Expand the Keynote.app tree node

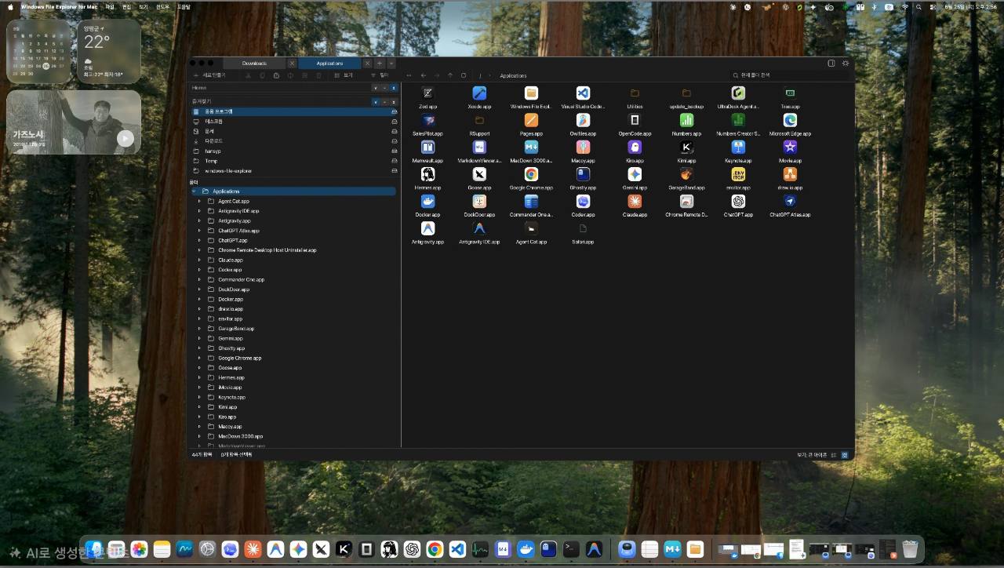pyautogui.click(x=199, y=397)
